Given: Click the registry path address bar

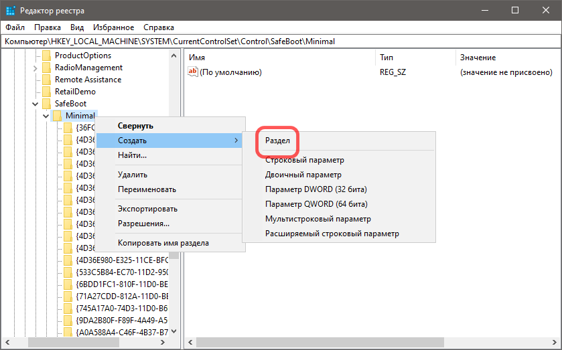Looking at the screenshot, I should (281, 41).
